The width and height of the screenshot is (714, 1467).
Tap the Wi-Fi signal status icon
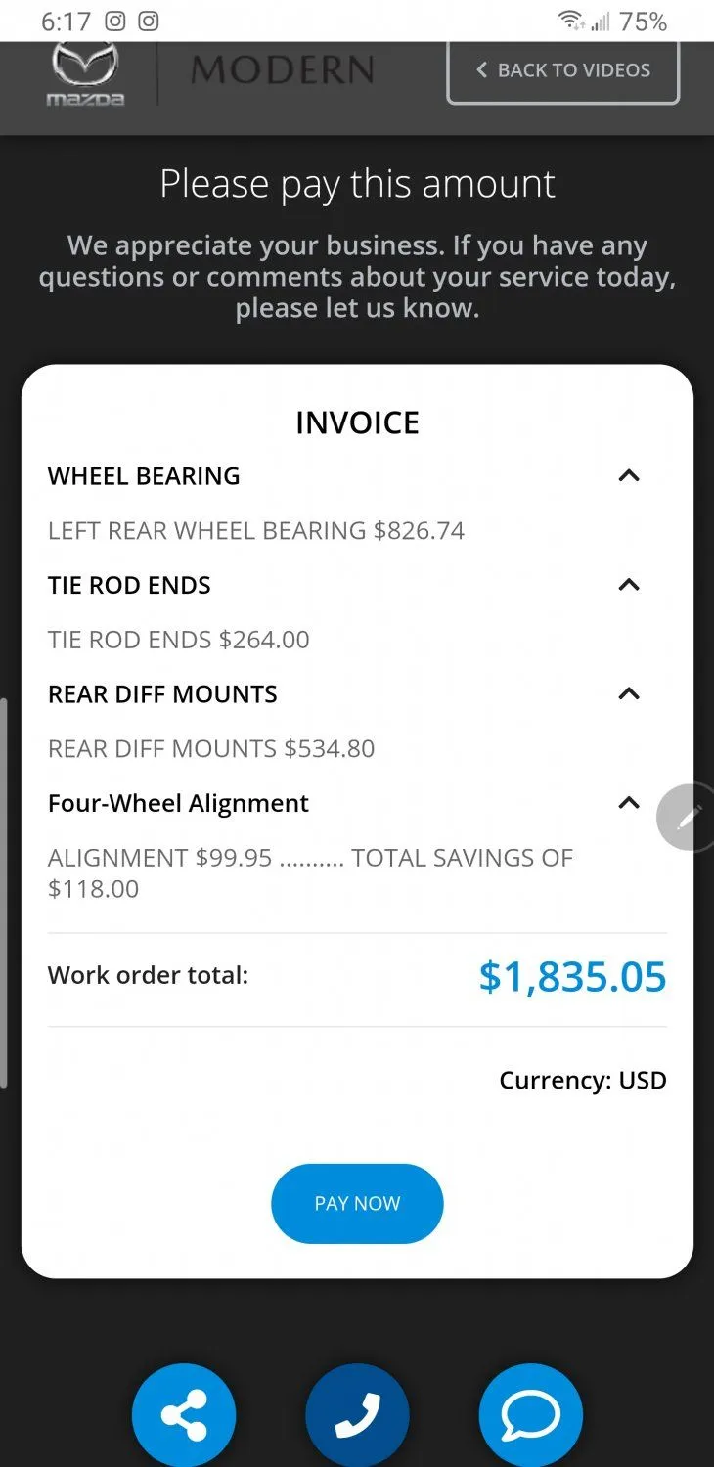[x=570, y=21]
